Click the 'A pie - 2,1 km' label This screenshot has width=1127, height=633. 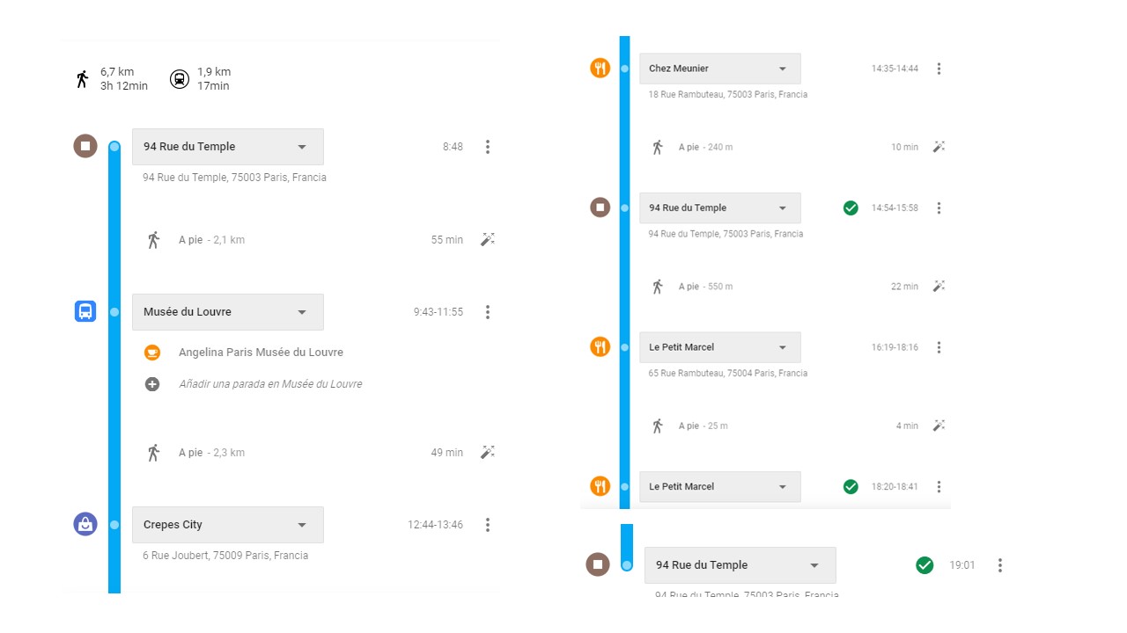coord(211,240)
